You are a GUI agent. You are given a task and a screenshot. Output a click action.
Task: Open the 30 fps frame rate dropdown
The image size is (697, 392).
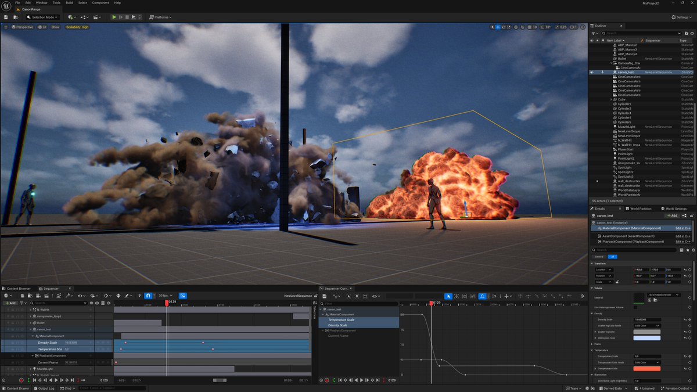[165, 296]
